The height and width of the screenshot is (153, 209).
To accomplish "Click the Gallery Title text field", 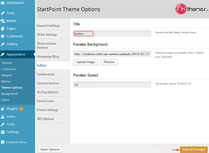I will click(112, 34).
